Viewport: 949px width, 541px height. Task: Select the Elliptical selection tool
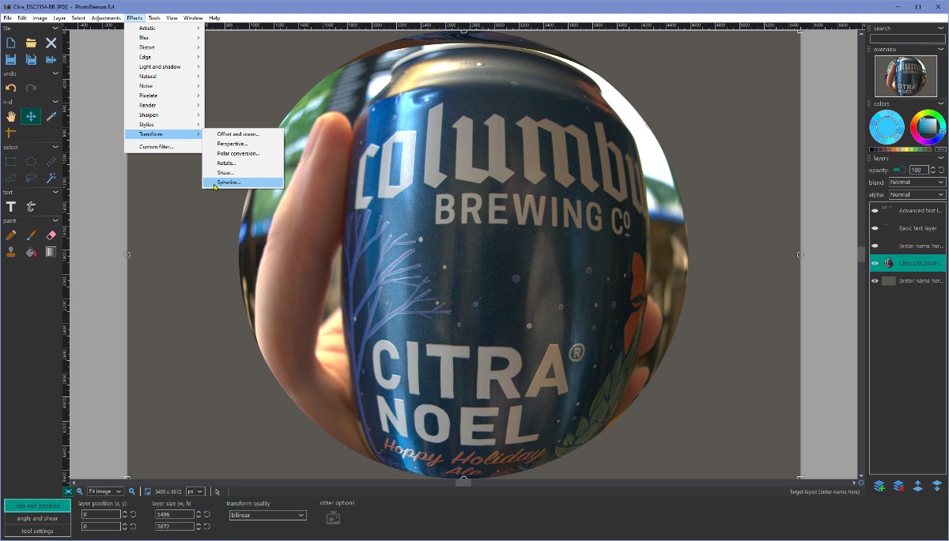pos(31,161)
